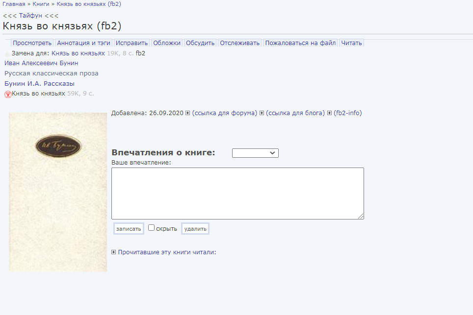
Task: Open author link Иван Алексеевич Бунин
Action: point(41,63)
